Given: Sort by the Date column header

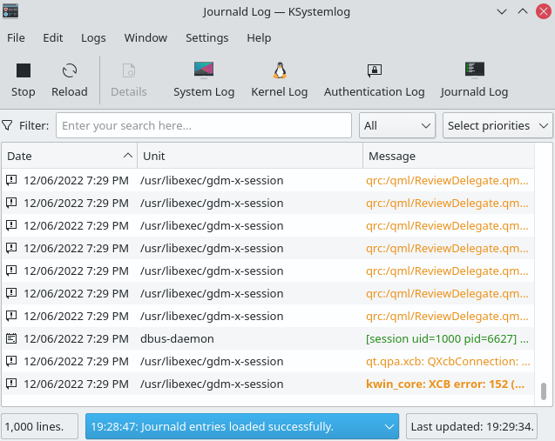Looking at the screenshot, I should pyautogui.click(x=70, y=156).
